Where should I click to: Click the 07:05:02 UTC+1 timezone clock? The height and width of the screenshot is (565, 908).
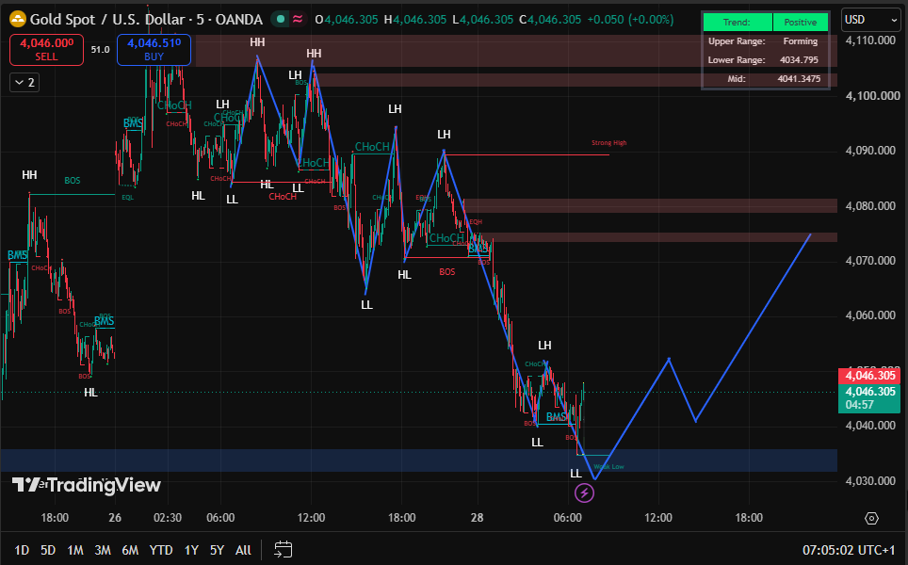pos(849,550)
